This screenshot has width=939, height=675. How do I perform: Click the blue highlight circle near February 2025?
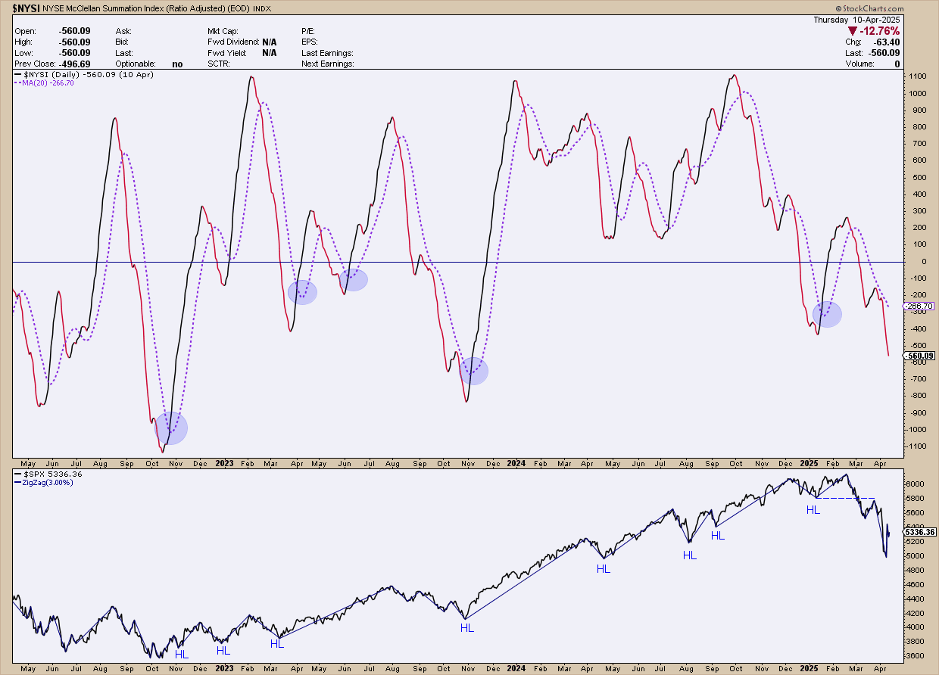pyautogui.click(x=827, y=313)
